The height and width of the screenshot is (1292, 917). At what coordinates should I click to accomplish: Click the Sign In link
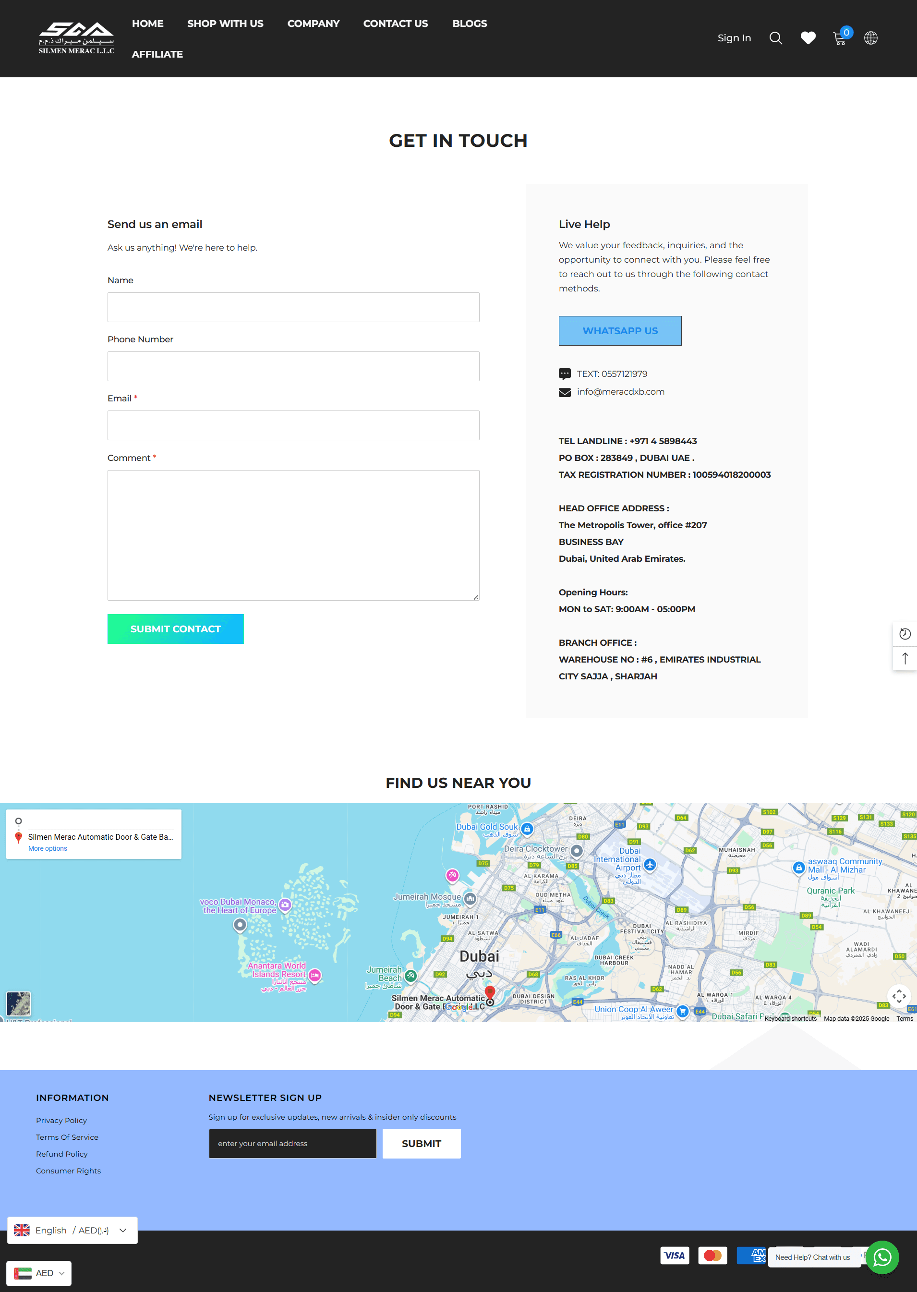(x=734, y=38)
